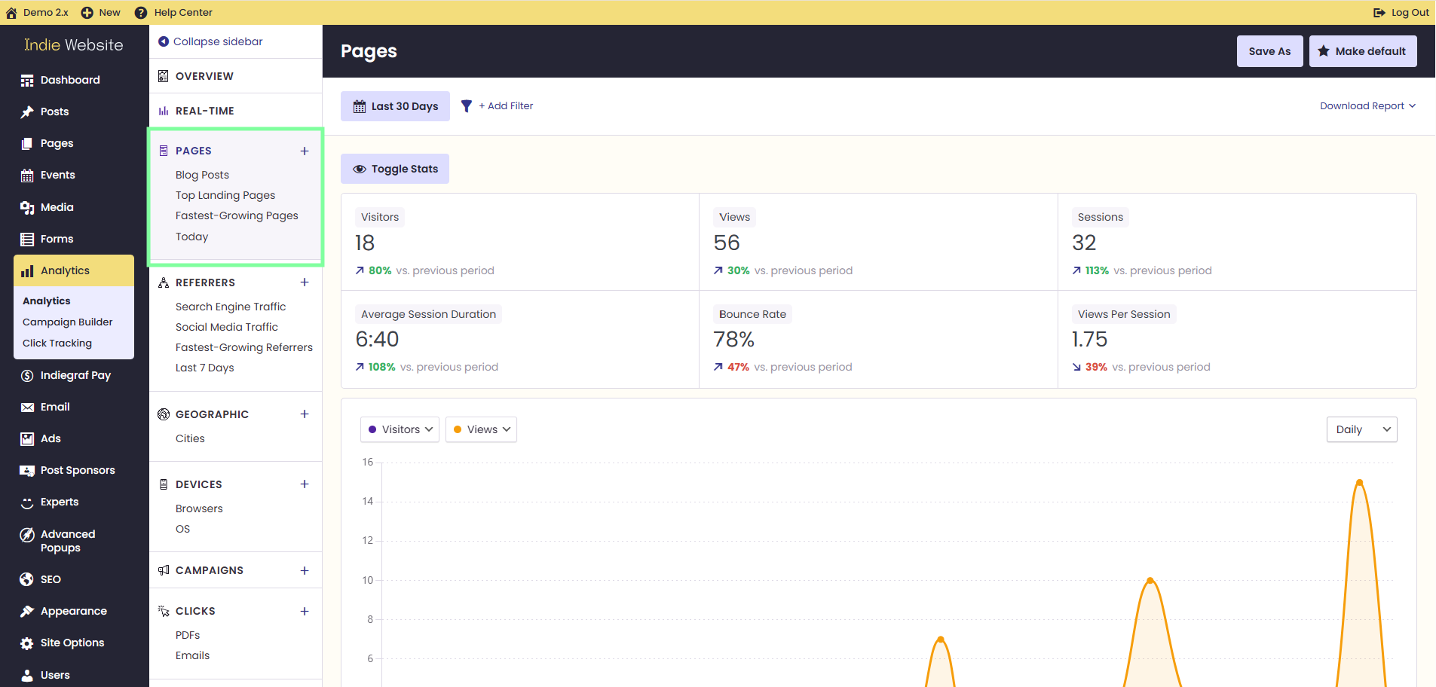1436x687 pixels.
Task: Open the Real-Time report
Action: (x=205, y=111)
